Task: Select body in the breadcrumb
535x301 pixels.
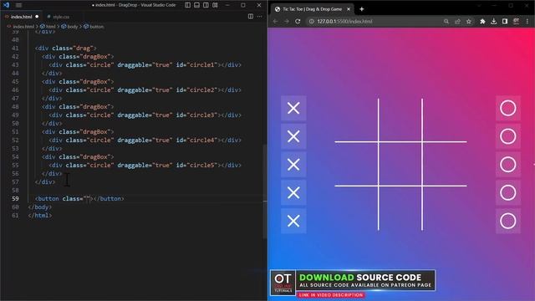Action: (x=73, y=26)
